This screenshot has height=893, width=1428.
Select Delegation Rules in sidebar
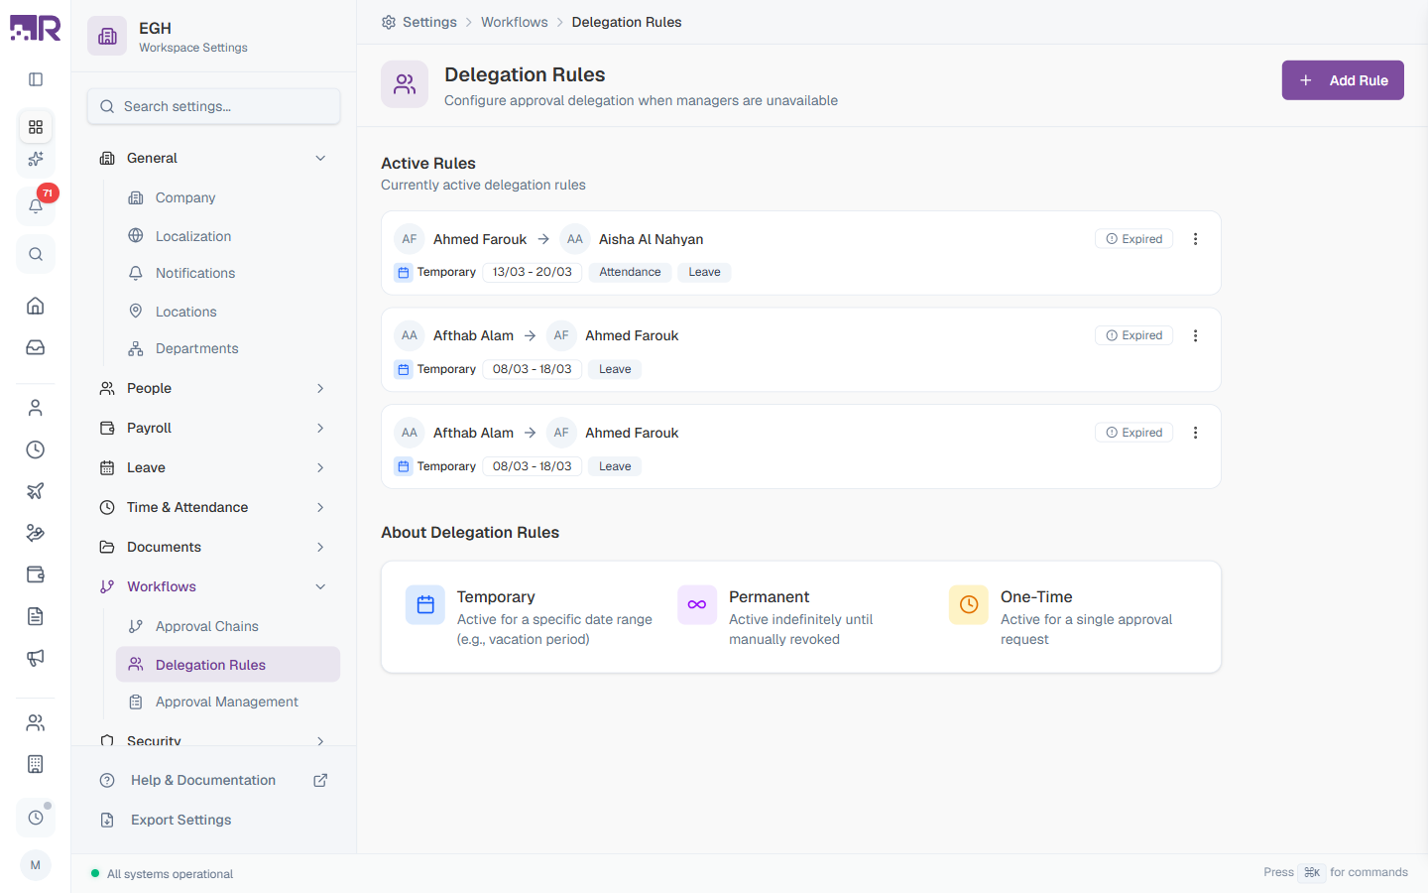228,665
